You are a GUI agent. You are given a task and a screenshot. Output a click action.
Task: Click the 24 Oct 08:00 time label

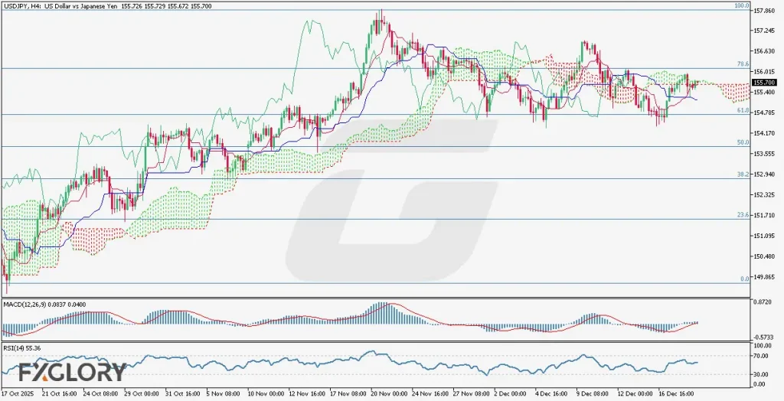pyautogui.click(x=100, y=393)
